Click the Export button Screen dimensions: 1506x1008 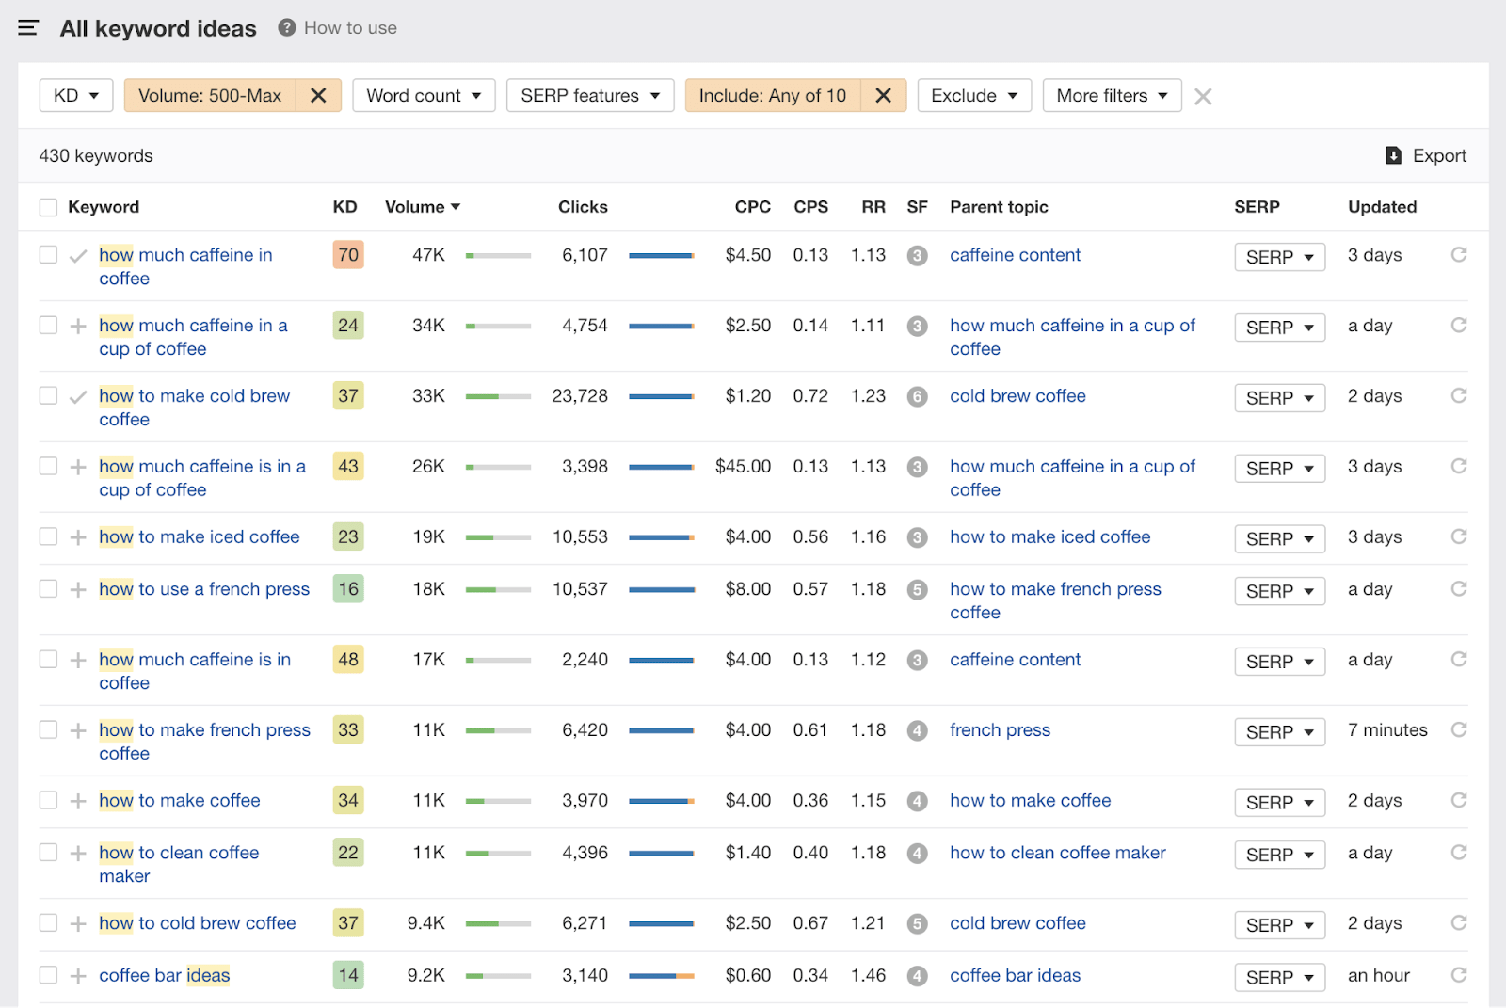click(1425, 155)
